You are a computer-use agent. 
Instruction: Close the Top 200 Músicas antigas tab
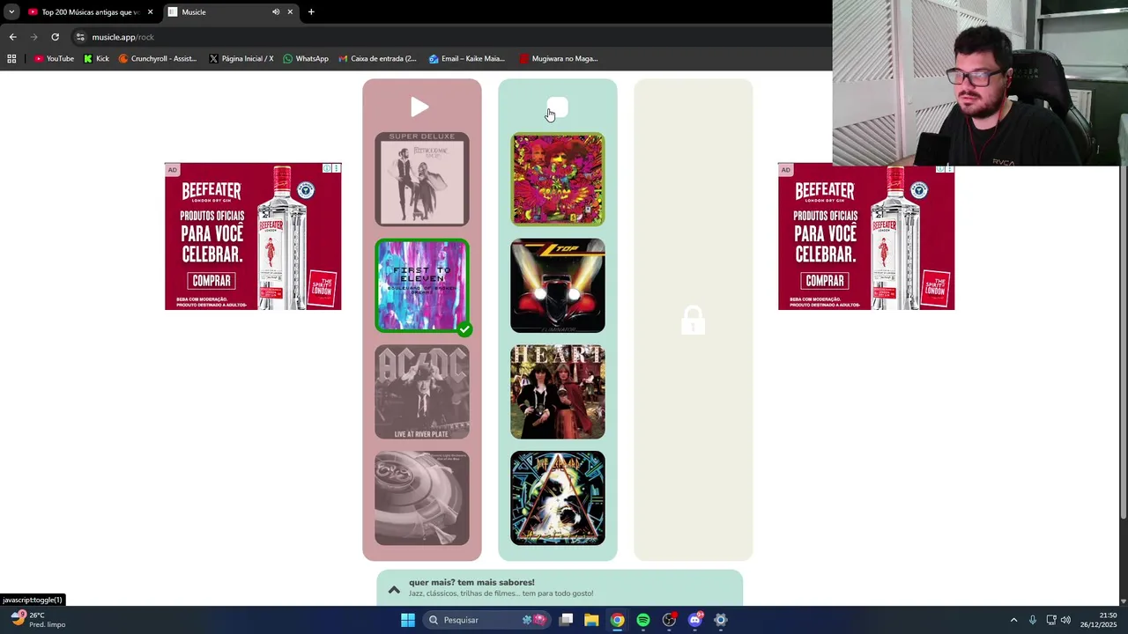[150, 12]
